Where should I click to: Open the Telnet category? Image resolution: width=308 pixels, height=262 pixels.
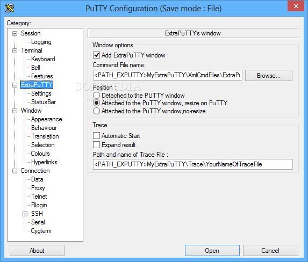(x=39, y=196)
